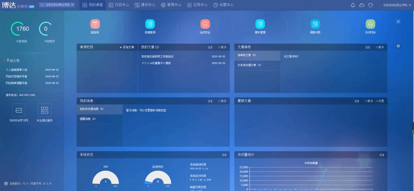Open the 留言板 message board icon

(95, 24)
